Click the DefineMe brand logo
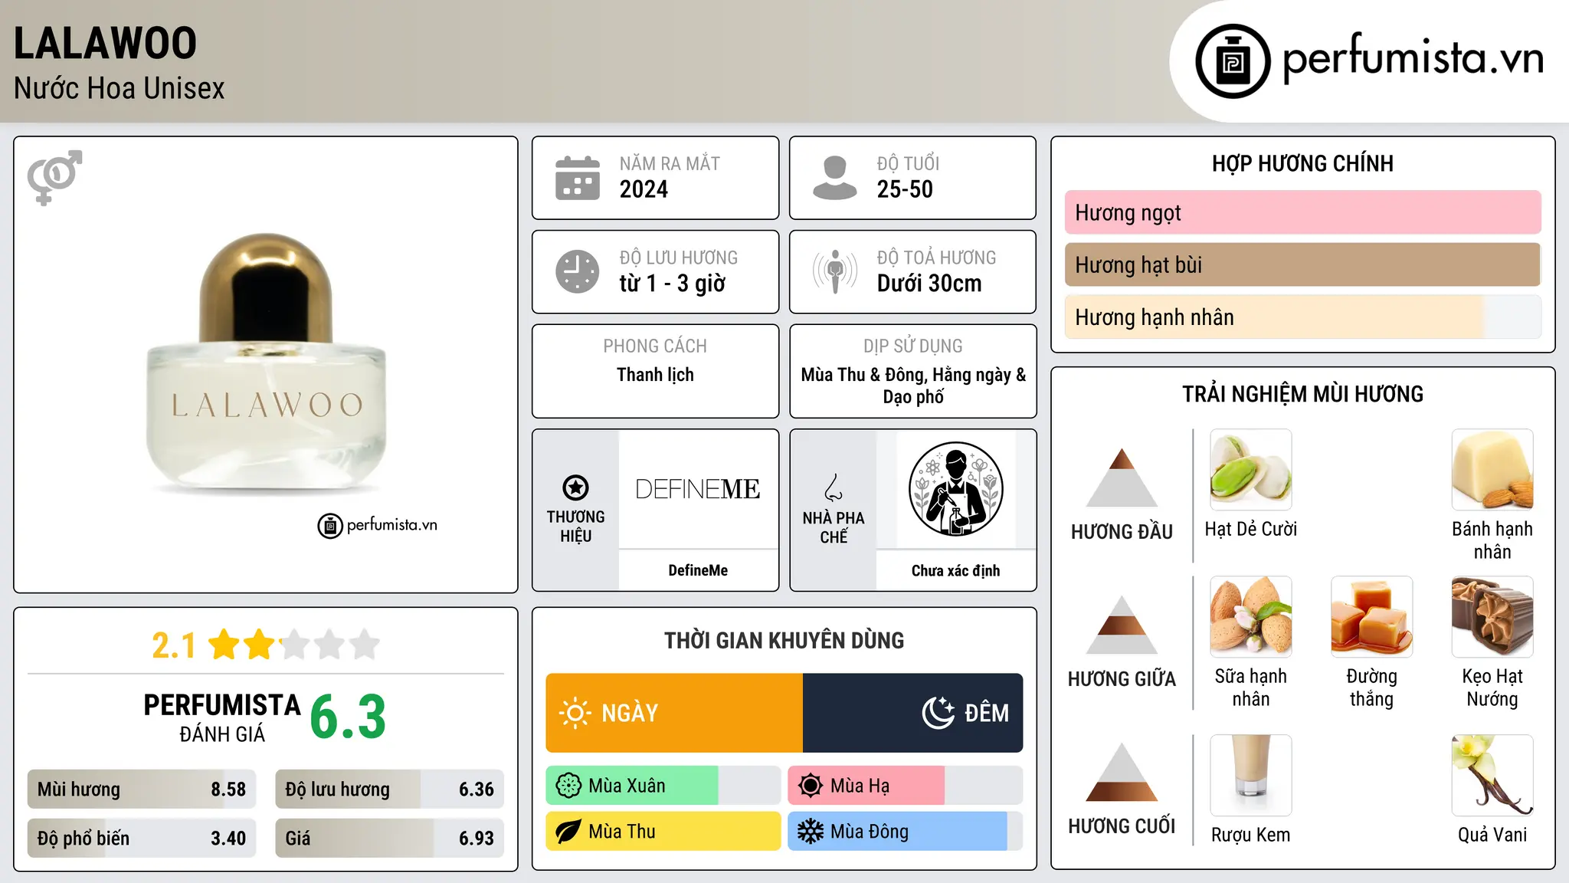This screenshot has height=883, width=1569. pyautogui.click(x=698, y=489)
